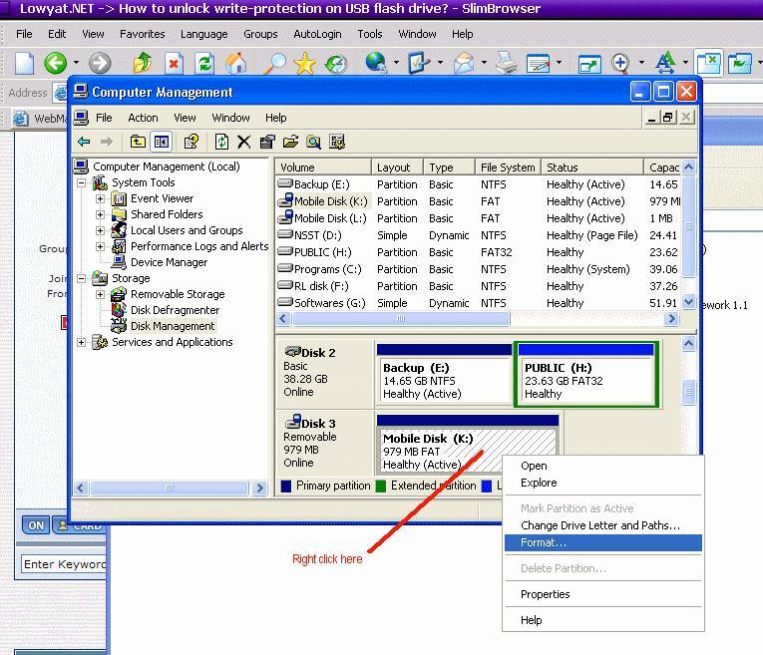This screenshot has height=655, width=763.
Task: Click Refresh icon in Computer Management toolbar
Action: (221, 142)
